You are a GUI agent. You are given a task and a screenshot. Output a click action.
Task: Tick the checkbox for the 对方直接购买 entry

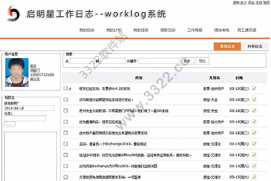[65, 122]
